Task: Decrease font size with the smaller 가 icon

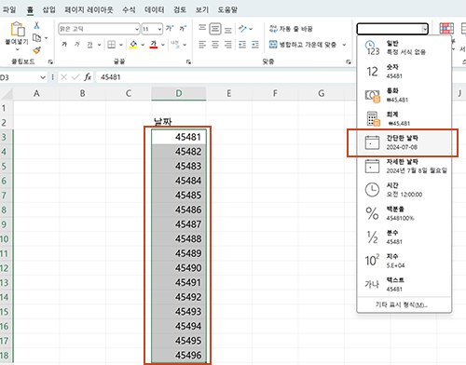Action: tap(183, 29)
